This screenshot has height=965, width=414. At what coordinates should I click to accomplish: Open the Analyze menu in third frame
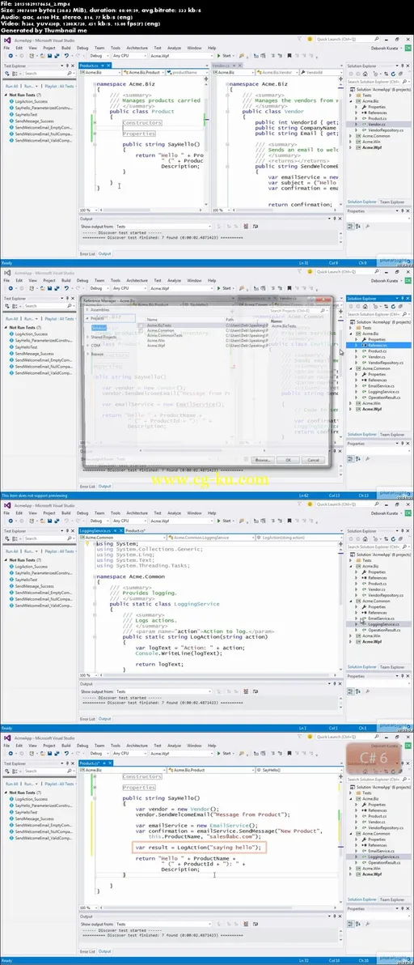click(174, 512)
